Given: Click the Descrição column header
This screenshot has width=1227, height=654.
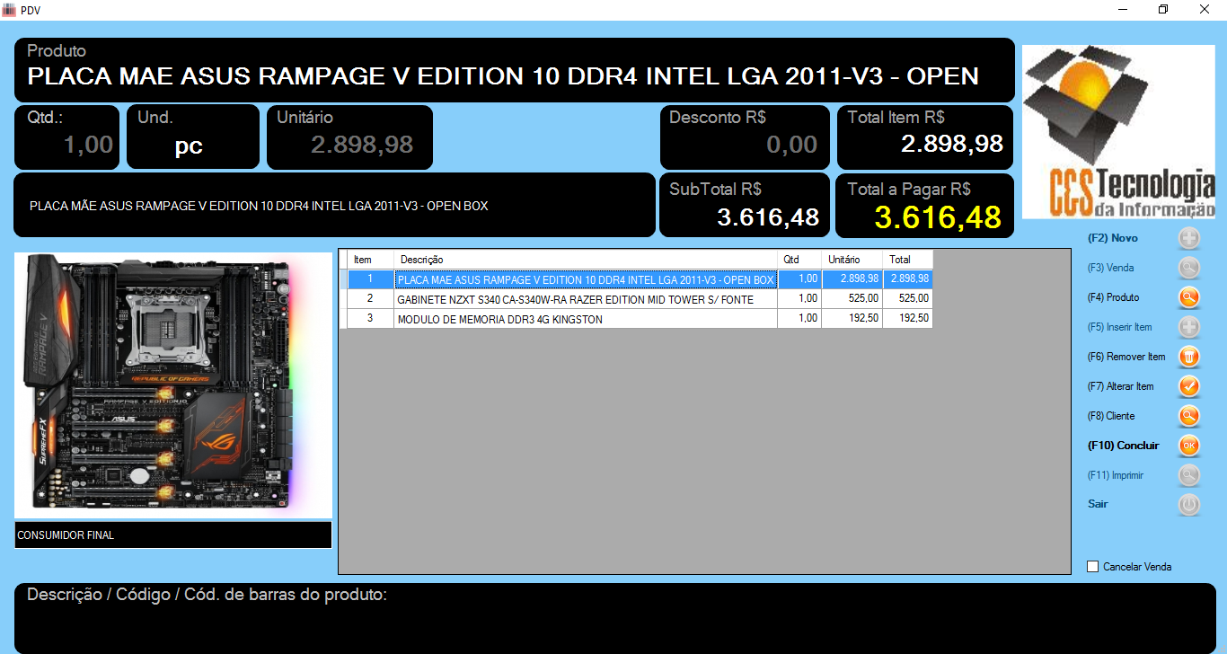Looking at the screenshot, I should pos(586,260).
